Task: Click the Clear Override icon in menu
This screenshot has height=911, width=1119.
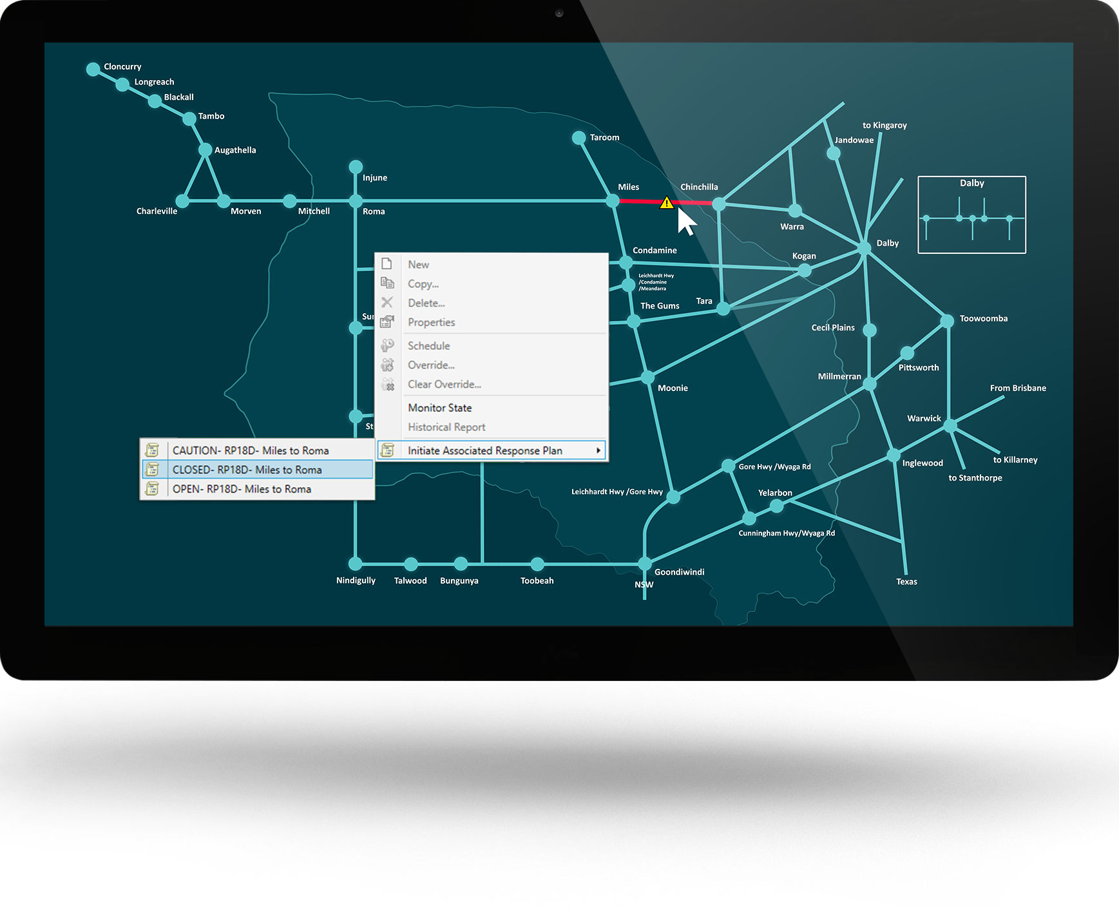Action: 387,385
